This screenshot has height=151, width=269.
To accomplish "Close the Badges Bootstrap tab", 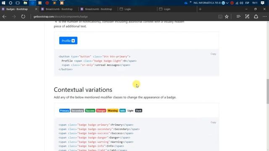I will click(36, 9).
